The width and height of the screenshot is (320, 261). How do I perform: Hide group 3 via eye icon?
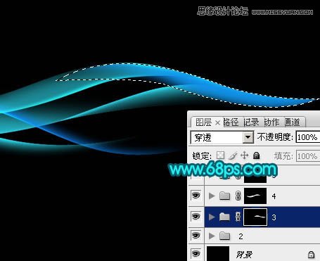(x=196, y=216)
